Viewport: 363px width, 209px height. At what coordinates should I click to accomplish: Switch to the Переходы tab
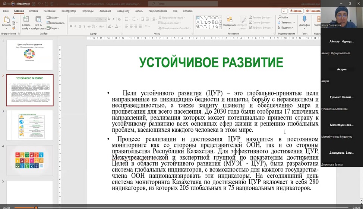pyautogui.click(x=88, y=11)
